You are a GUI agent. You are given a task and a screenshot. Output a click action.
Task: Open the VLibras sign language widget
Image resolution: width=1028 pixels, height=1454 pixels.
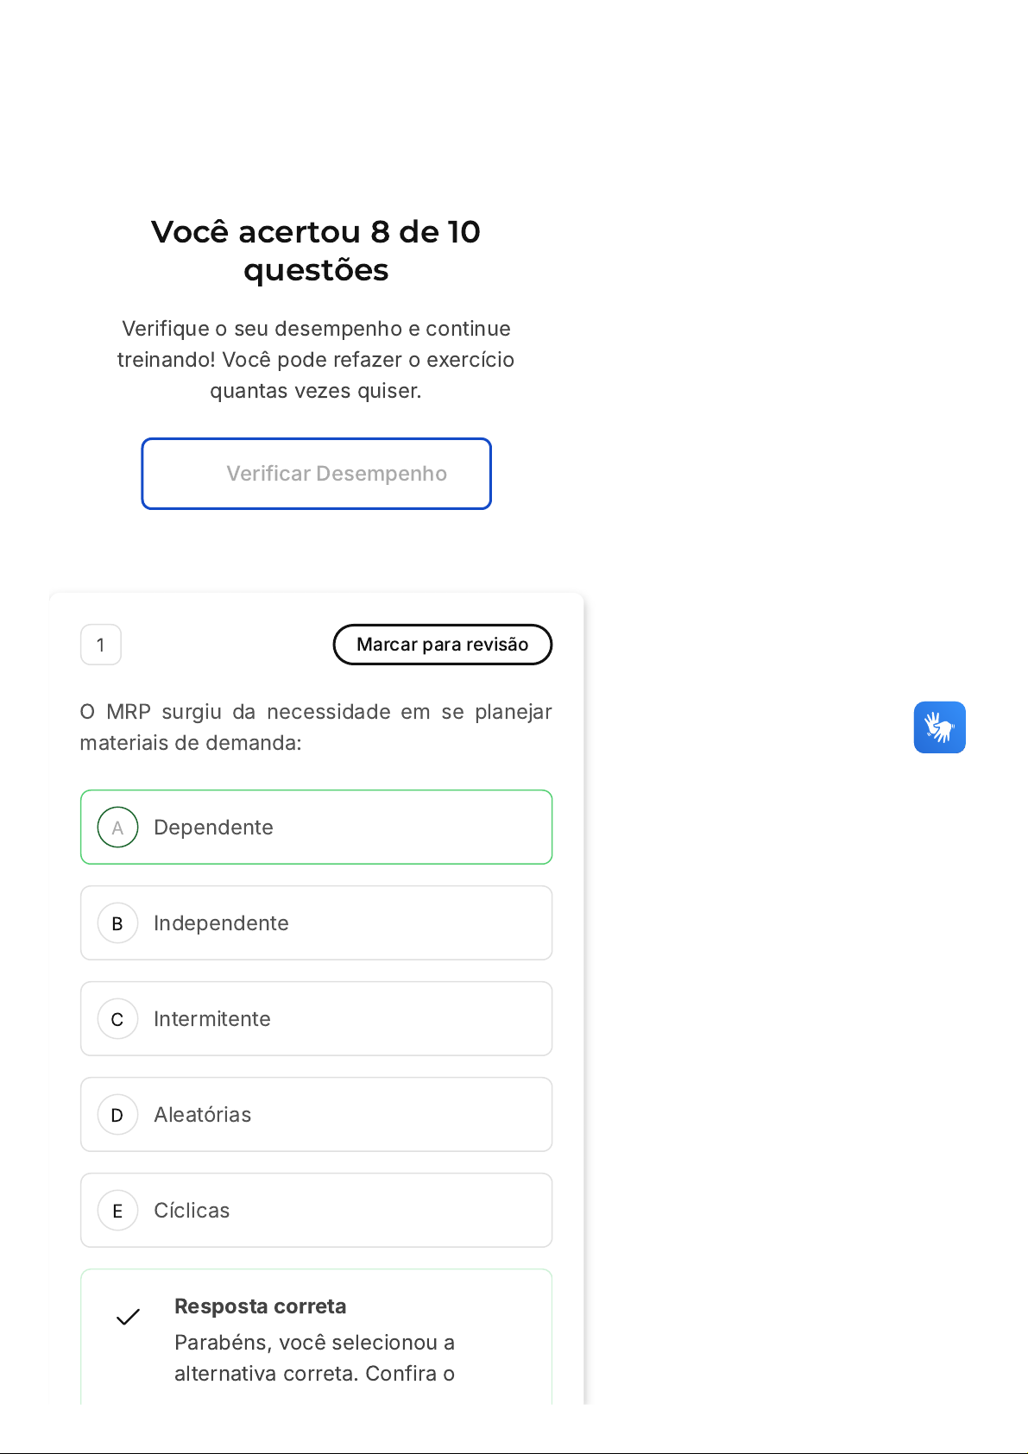pyautogui.click(x=939, y=727)
